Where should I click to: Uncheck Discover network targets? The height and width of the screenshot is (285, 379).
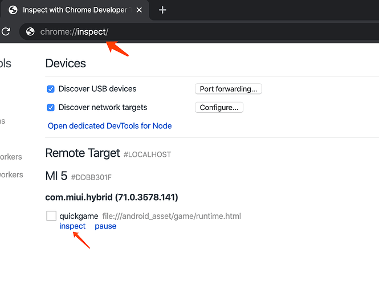tap(51, 107)
